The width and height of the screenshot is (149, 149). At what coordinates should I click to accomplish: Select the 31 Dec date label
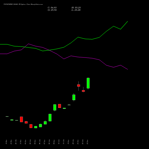[x=21, y=142]
